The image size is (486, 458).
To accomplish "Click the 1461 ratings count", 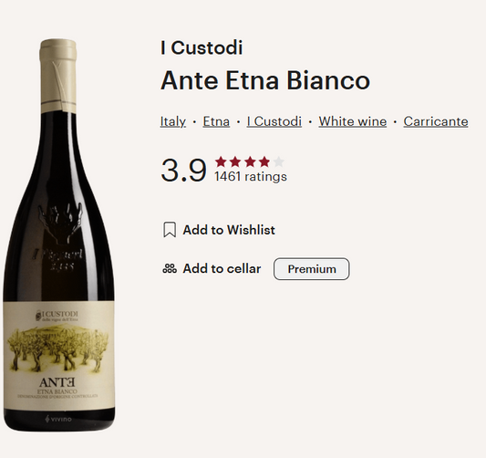I will 251,176.
